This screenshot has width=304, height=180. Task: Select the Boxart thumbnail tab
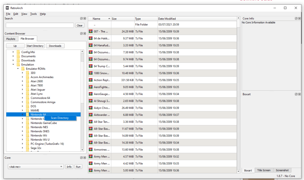click(x=248, y=170)
